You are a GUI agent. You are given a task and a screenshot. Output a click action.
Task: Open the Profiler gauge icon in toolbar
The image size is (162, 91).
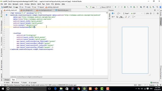pos(131,7)
